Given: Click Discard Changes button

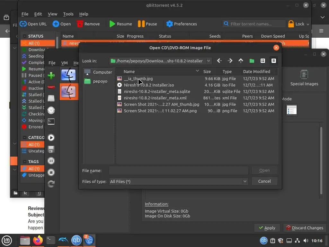Looking at the screenshot, I should 305,228.
